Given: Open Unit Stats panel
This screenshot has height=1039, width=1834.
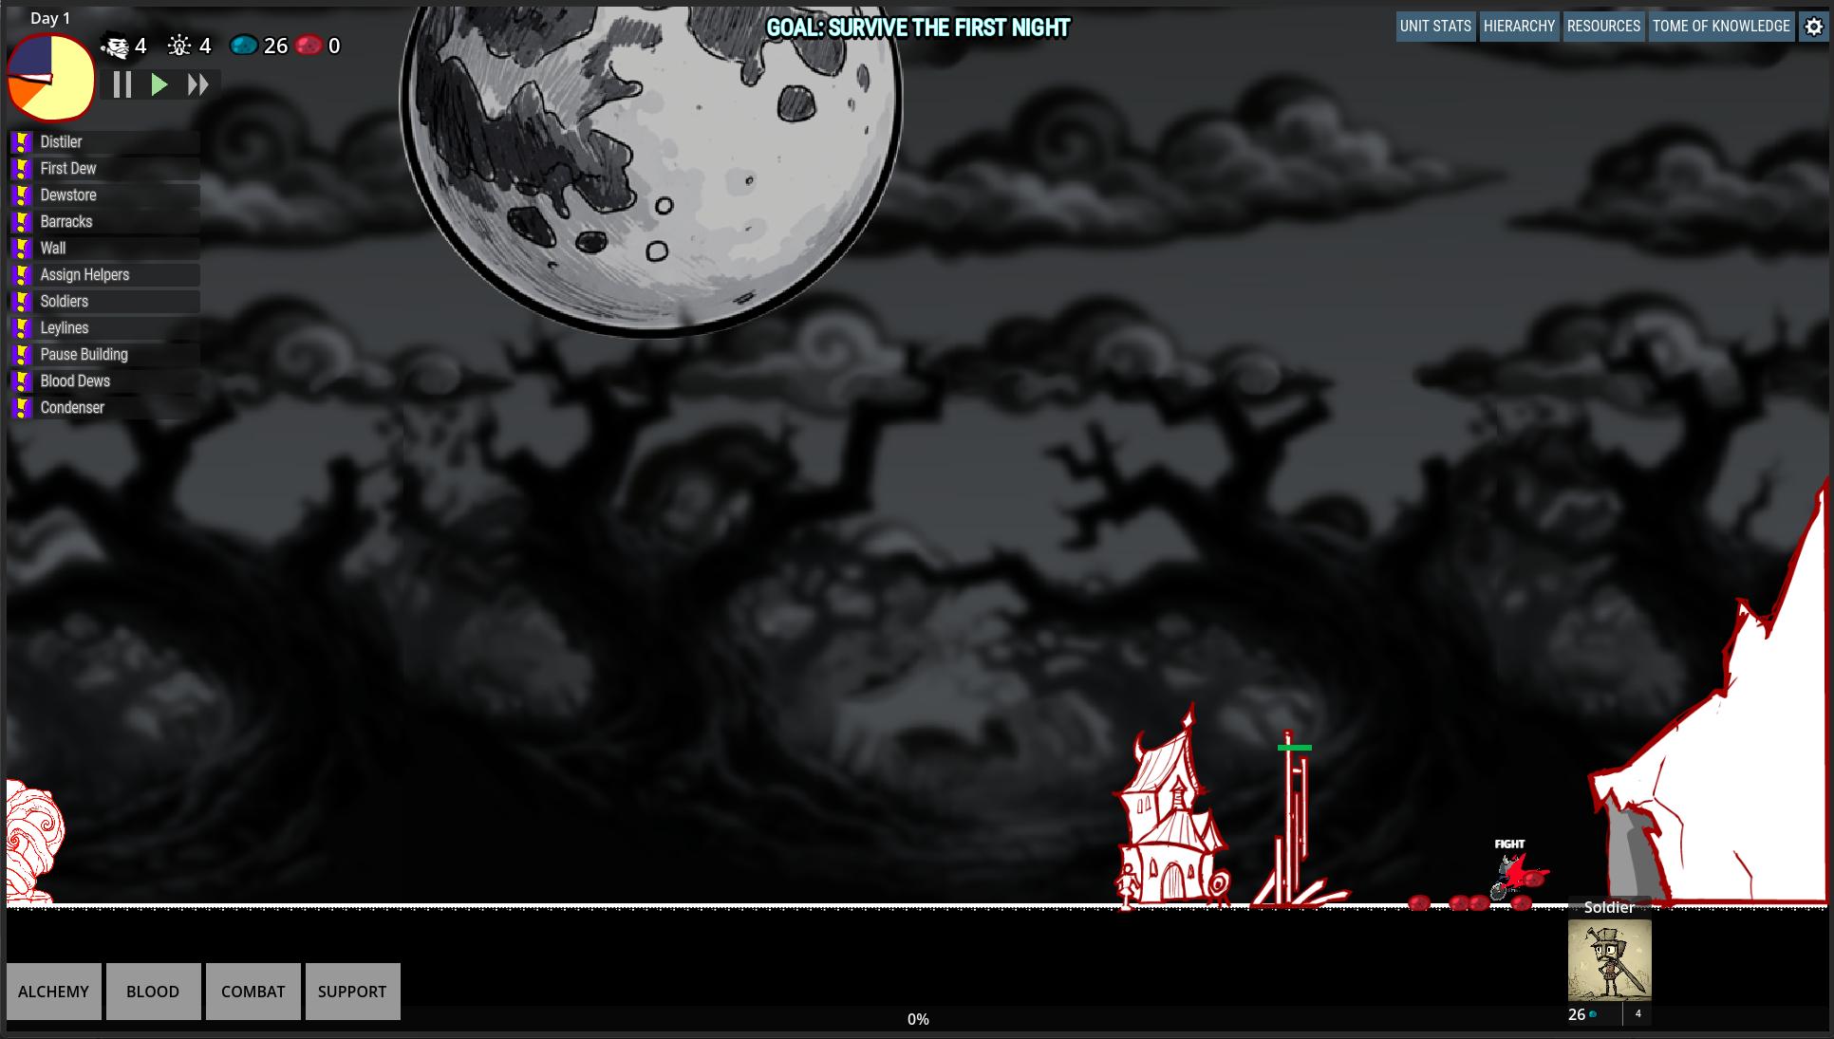Looking at the screenshot, I should pos(1434,27).
